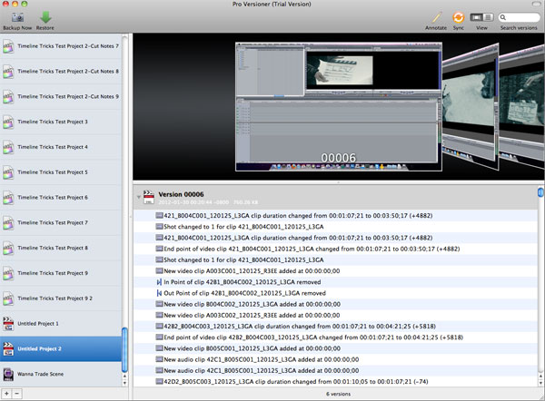This screenshot has height=401, width=545.
Task: Open Timeline Tricks Test Project 4
Action: coord(61,147)
